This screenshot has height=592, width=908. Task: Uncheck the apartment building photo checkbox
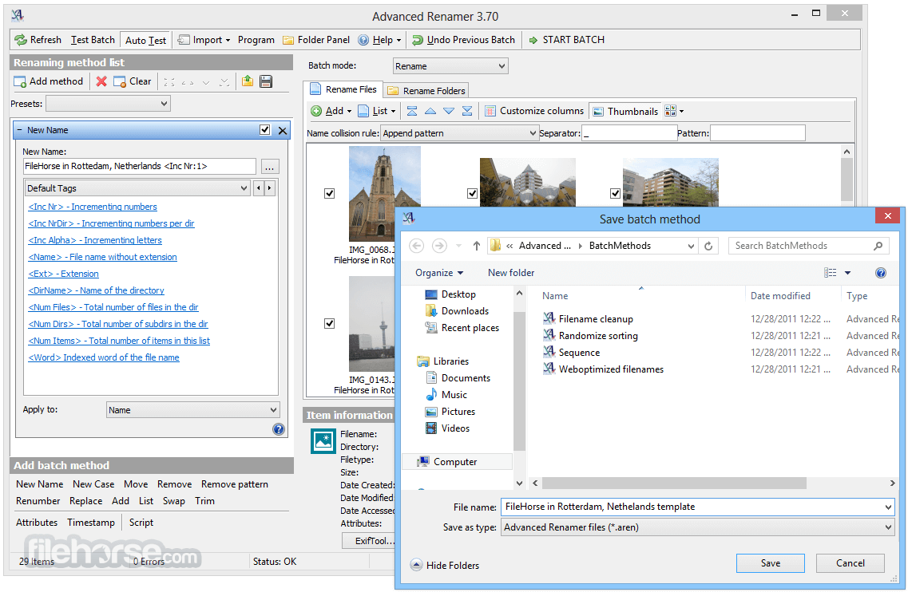point(615,193)
